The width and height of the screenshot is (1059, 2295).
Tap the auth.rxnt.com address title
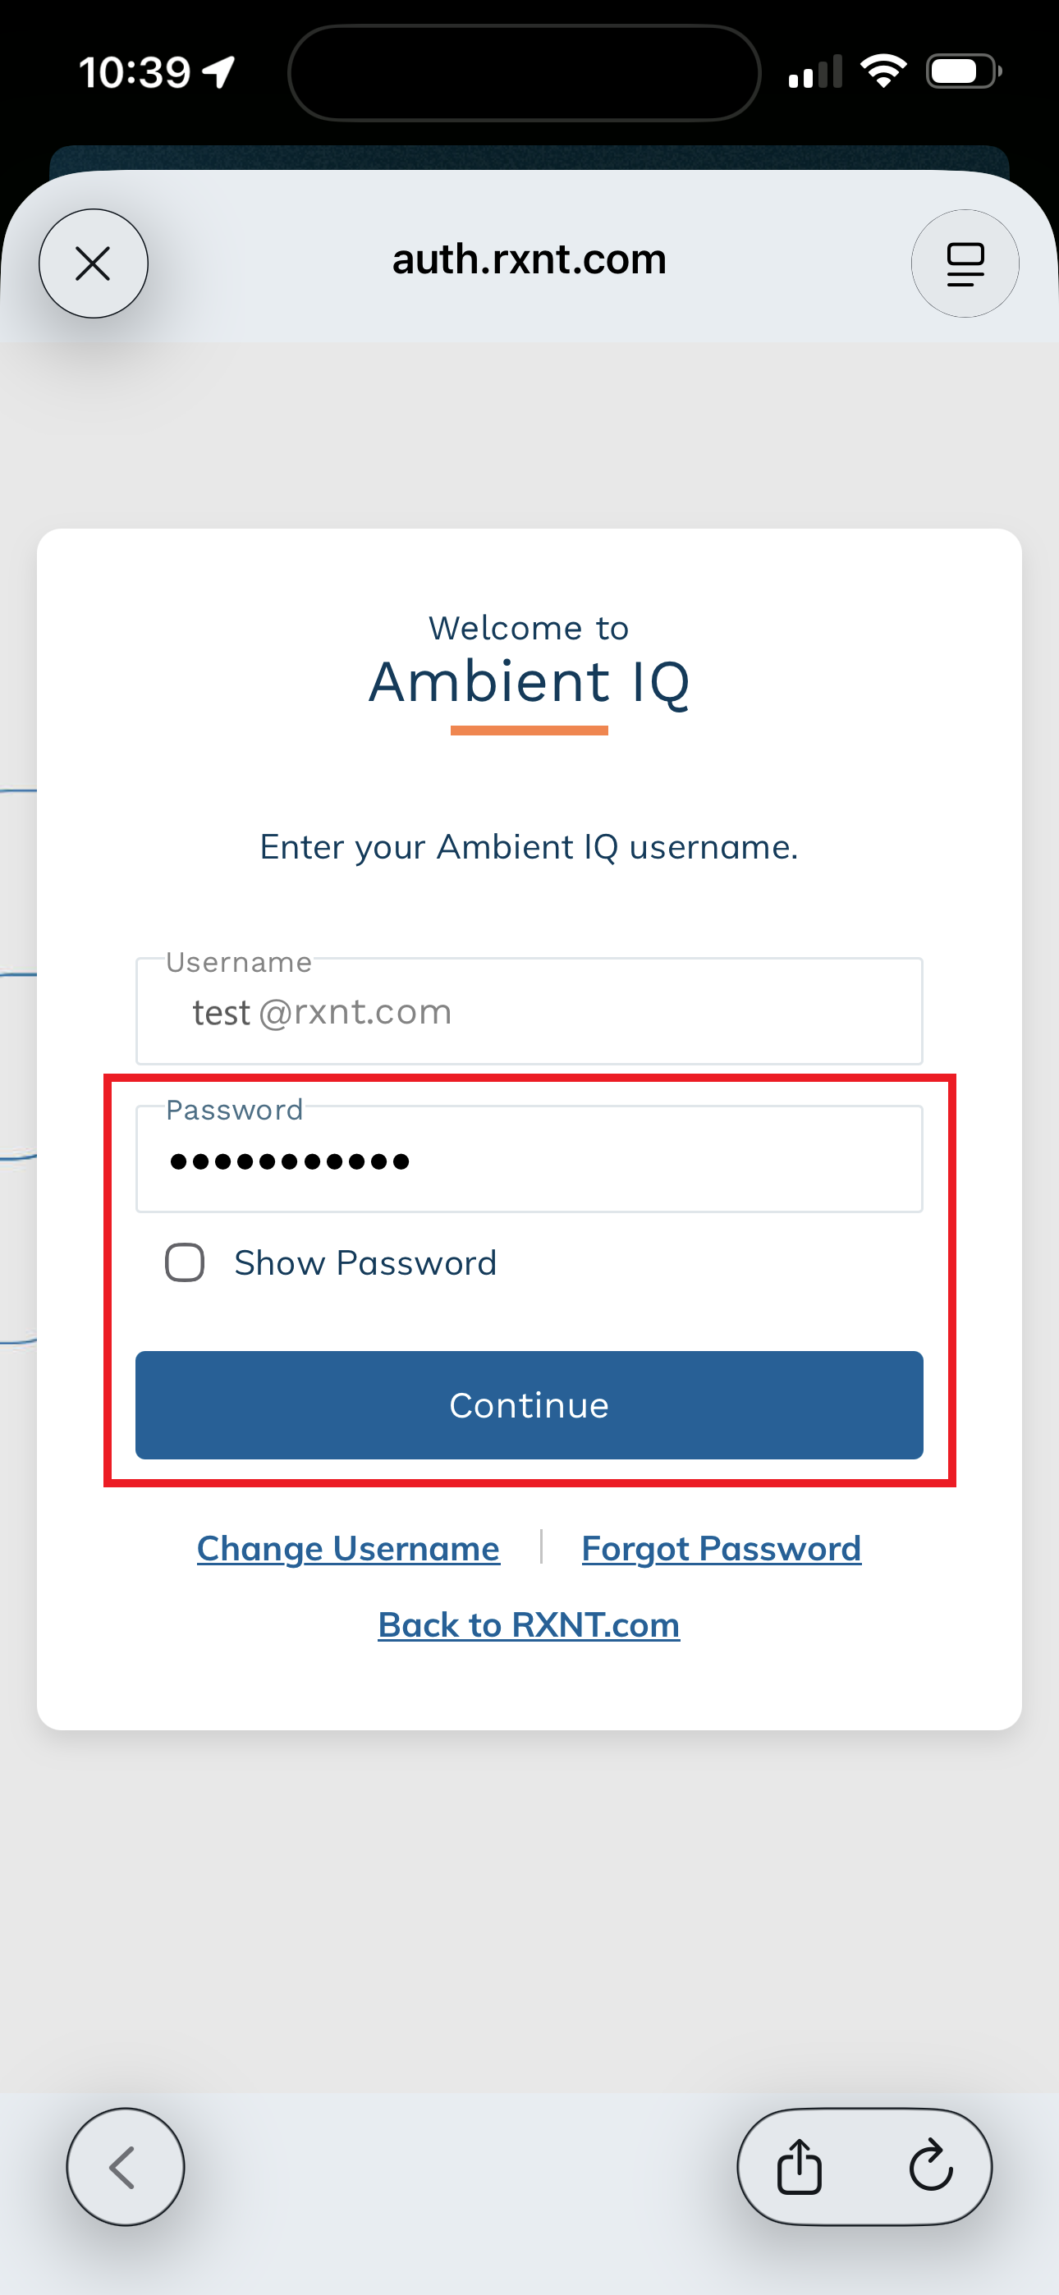coord(529,260)
